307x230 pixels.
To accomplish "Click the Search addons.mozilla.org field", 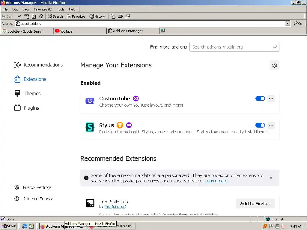I will click(x=234, y=47).
